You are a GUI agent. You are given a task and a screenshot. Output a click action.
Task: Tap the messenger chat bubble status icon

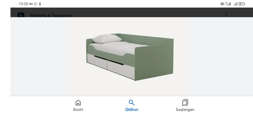pos(35,4)
